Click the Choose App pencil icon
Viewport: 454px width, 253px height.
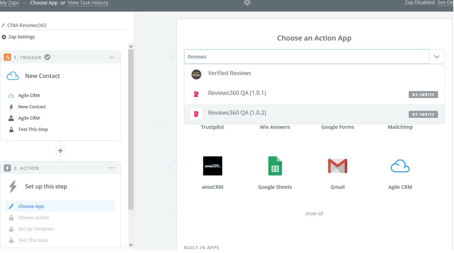pyautogui.click(x=11, y=206)
